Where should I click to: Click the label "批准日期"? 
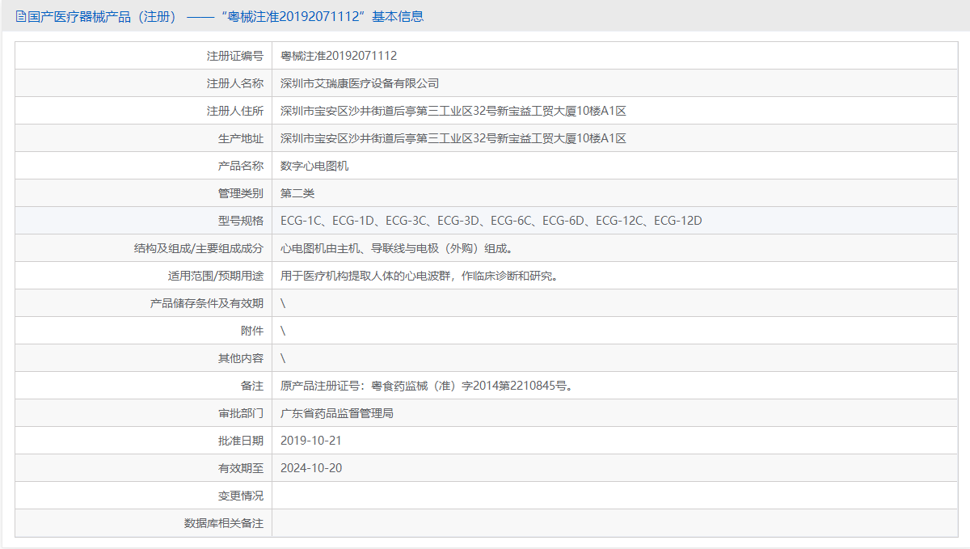241,441
